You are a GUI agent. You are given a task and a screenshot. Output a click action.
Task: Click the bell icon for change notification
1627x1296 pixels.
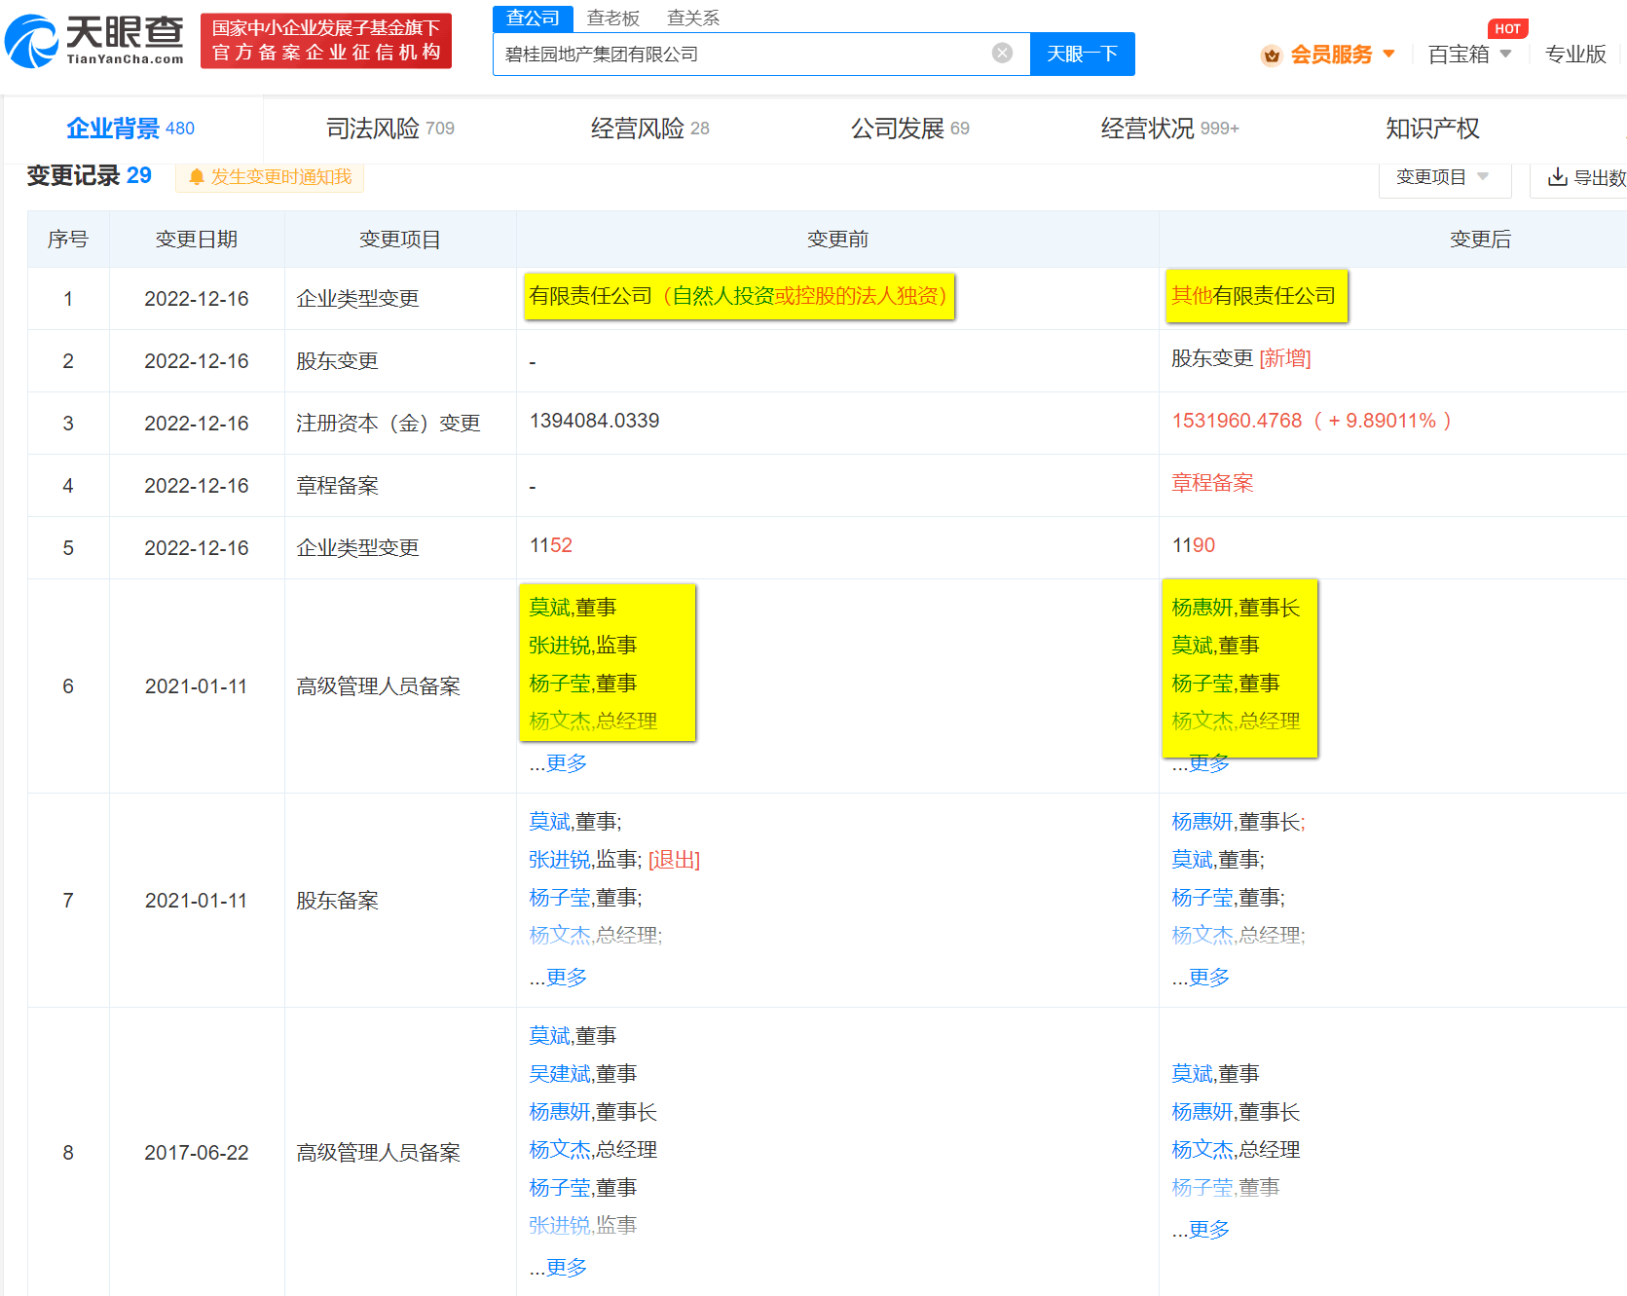pos(197,176)
